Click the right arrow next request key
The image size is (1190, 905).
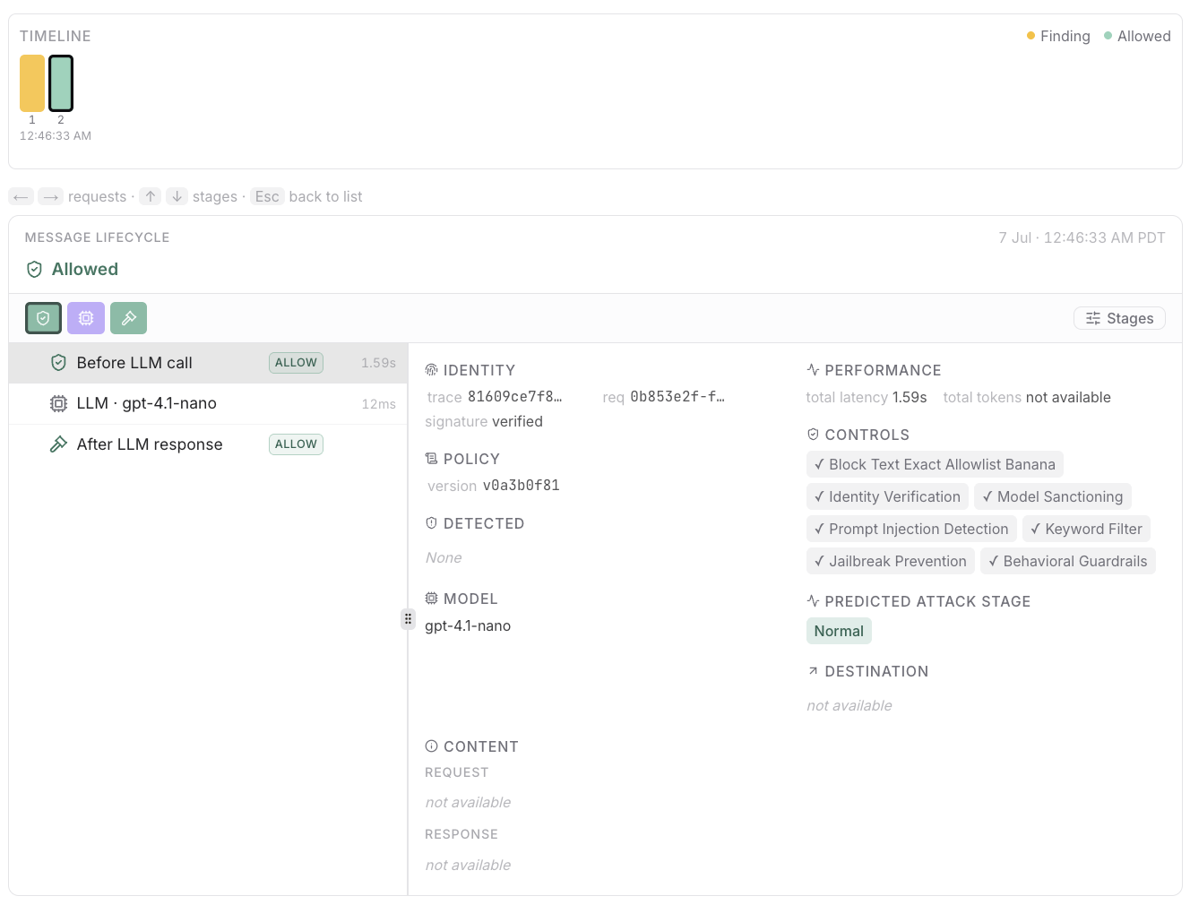point(51,196)
